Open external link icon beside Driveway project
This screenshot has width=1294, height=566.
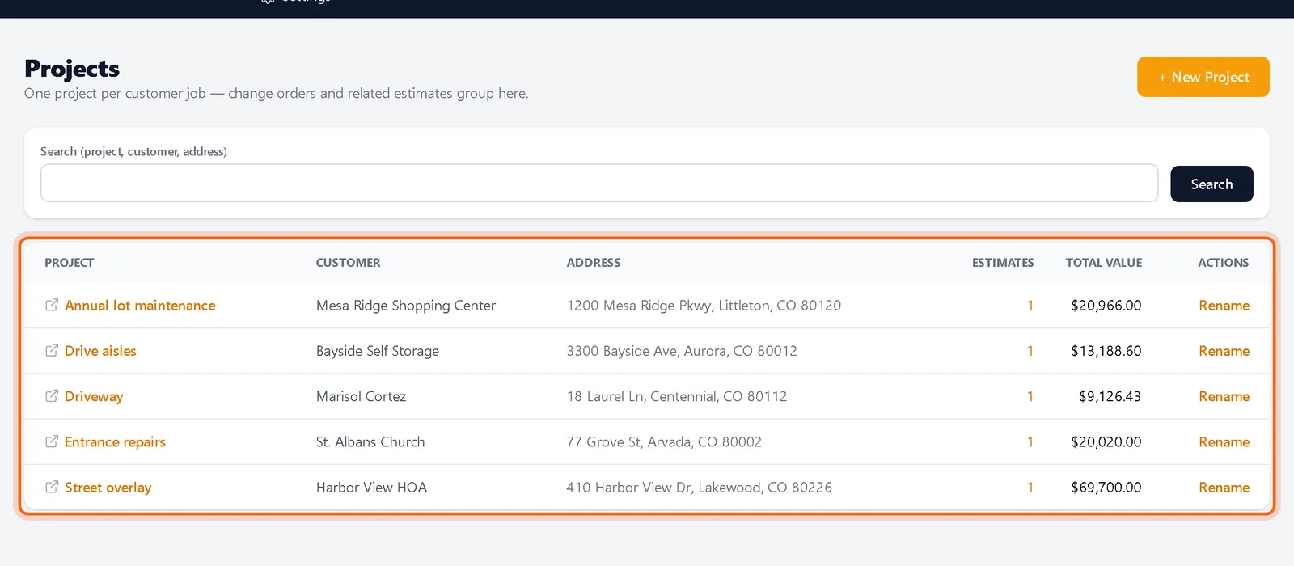click(52, 395)
